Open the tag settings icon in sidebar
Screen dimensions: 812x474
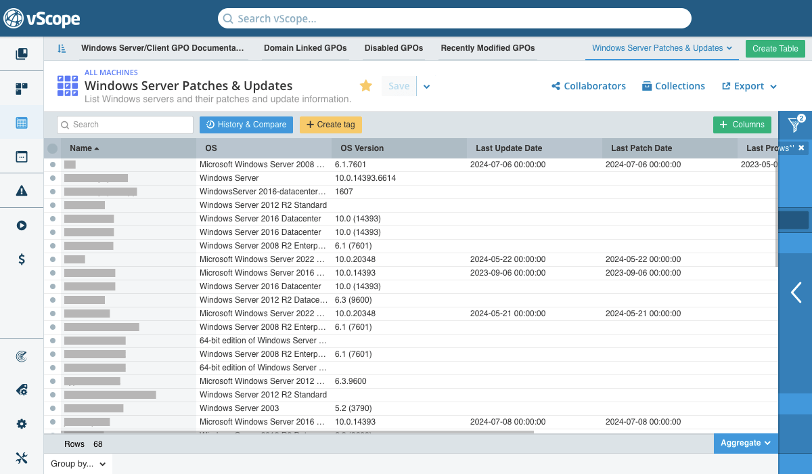coord(22,390)
